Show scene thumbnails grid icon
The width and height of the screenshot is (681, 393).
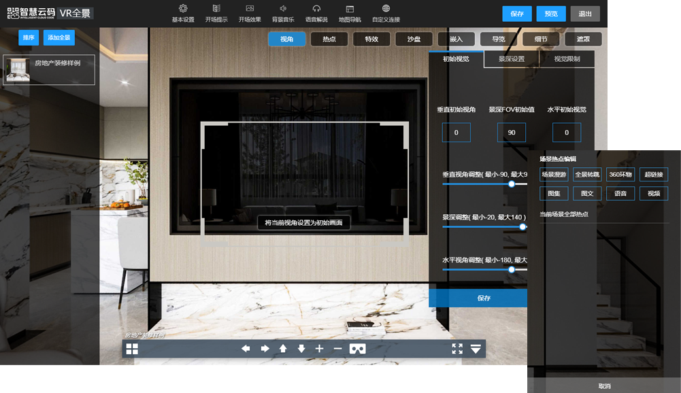coord(132,349)
